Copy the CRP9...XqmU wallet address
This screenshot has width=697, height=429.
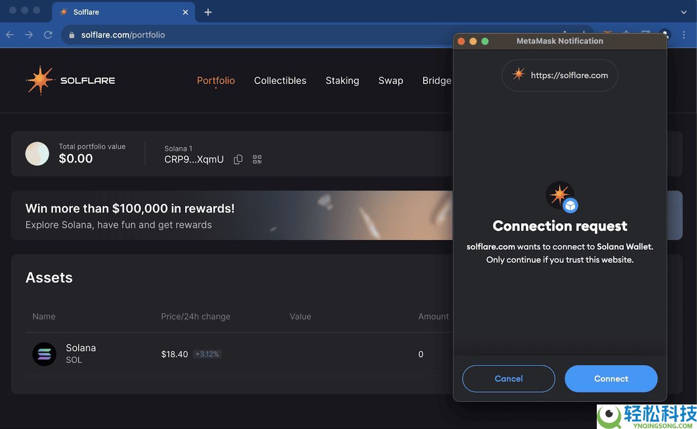238,160
